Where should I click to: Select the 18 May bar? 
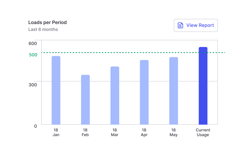coord(174,91)
